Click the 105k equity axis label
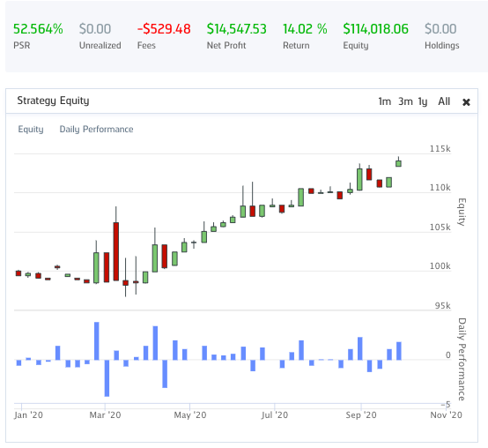This screenshot has width=488, height=448. (440, 228)
